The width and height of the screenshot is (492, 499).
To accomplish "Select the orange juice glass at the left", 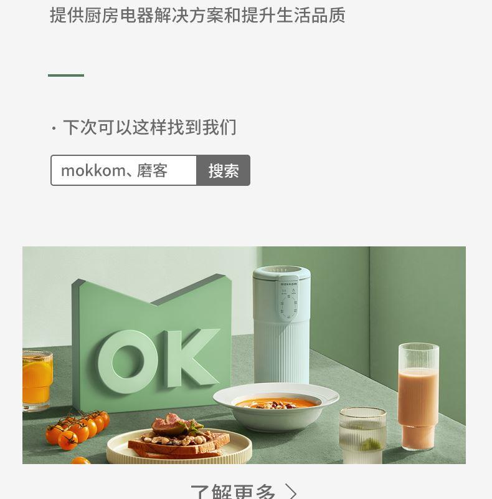I will pyautogui.click(x=37, y=380).
